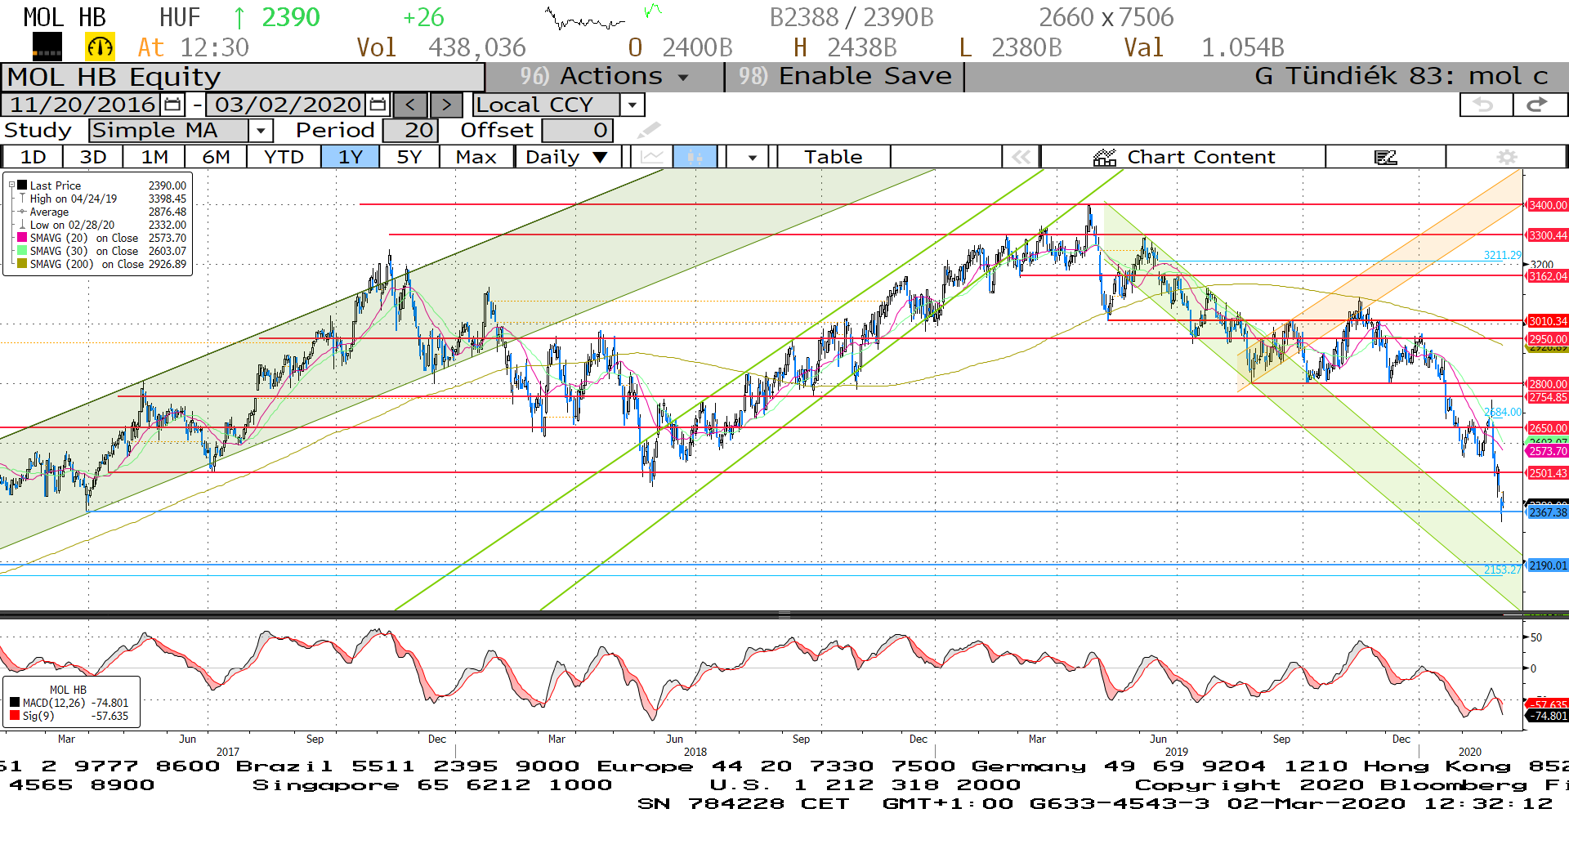
Task: Click the 2573.70 SMAVG axis label
Action: [1548, 451]
